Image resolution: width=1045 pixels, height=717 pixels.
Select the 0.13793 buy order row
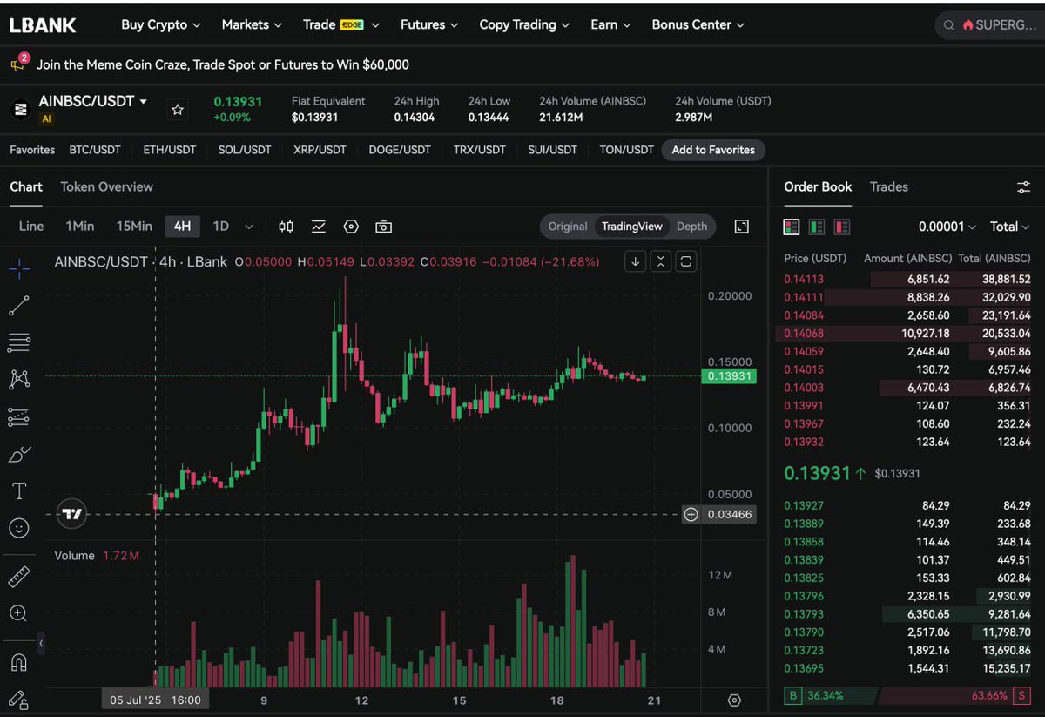click(907, 614)
